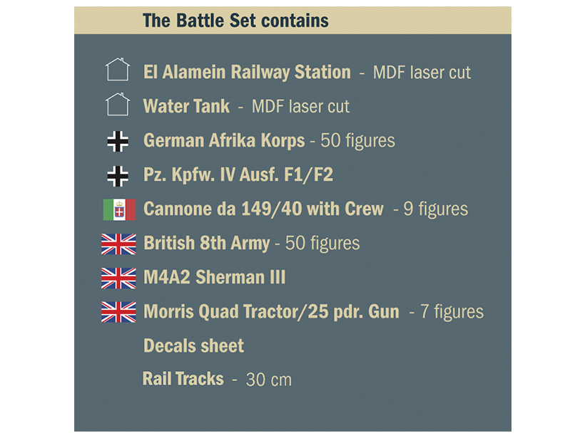Viewport: 585px width, 438px height.
Task: Click the Rail Tracks entry
Action: point(183,379)
